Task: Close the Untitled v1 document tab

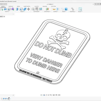Action: (93, 4)
